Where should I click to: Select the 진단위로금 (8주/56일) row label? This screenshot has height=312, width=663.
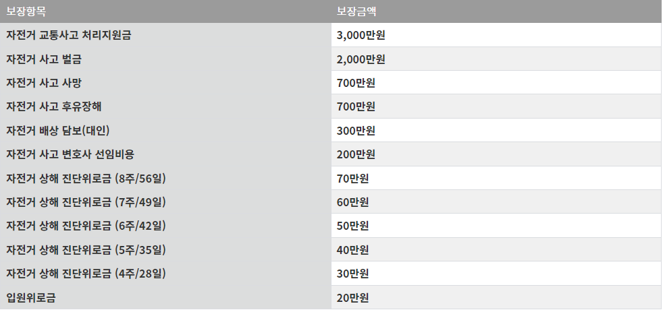86,179
